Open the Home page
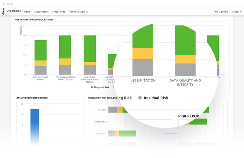This screenshot has height=158, width=244. pos(27,12)
